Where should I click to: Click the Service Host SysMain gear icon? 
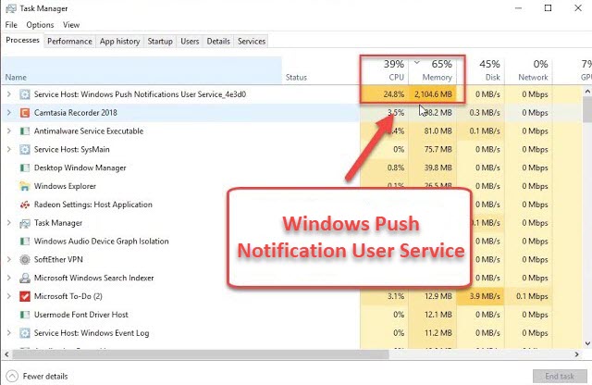[25, 149]
